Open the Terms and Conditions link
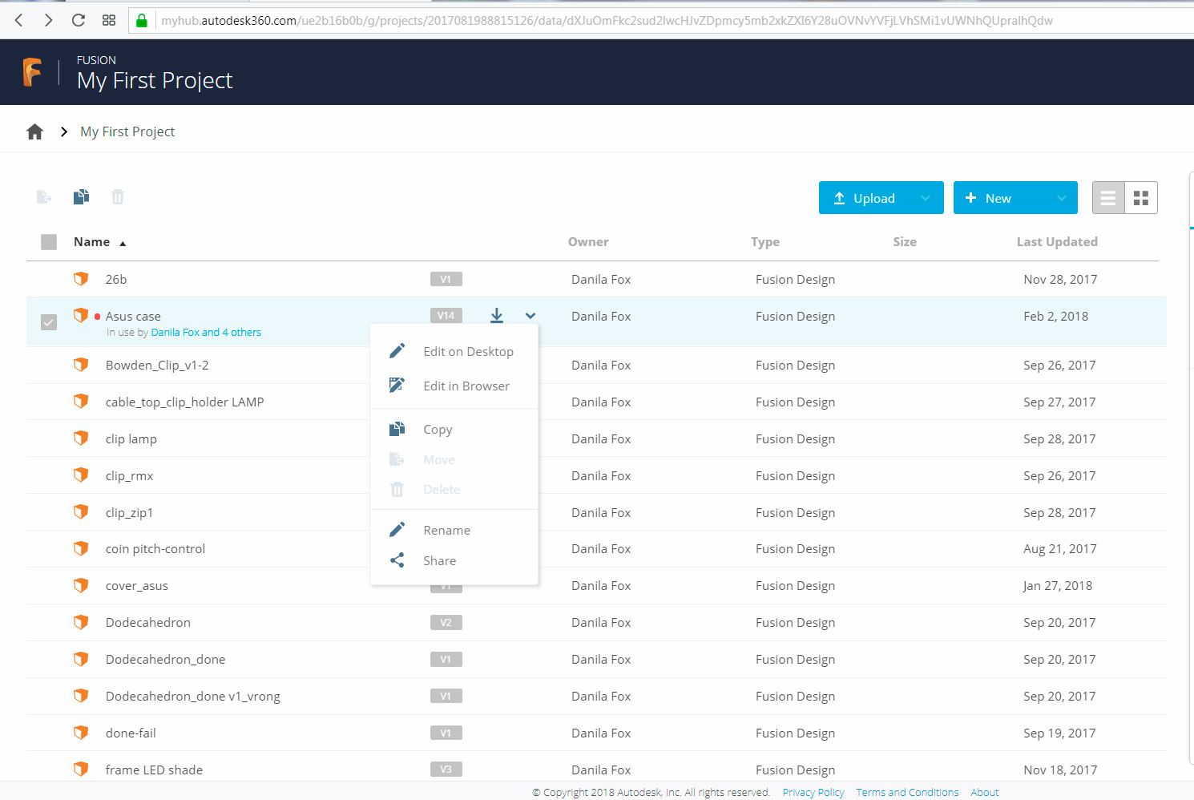This screenshot has height=800, width=1194. tap(907, 792)
